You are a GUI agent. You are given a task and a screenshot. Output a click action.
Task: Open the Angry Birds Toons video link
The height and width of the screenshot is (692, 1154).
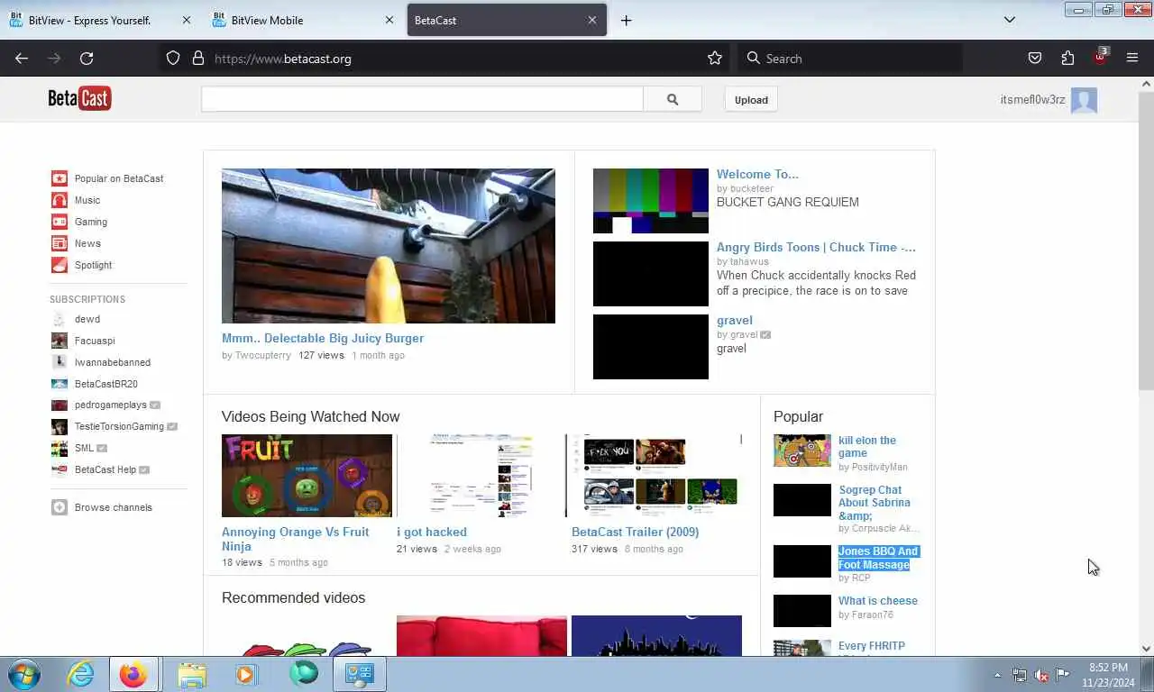coord(816,247)
